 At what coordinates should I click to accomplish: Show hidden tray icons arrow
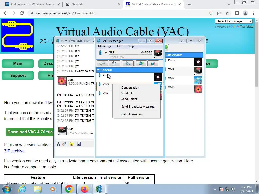215,189
